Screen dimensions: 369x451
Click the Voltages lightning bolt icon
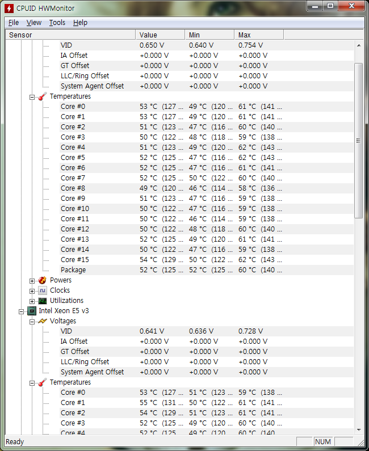pos(43,321)
